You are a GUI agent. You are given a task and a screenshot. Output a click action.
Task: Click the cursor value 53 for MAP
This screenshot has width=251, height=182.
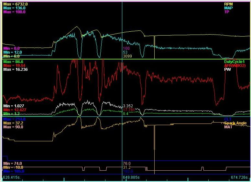click(x=125, y=52)
